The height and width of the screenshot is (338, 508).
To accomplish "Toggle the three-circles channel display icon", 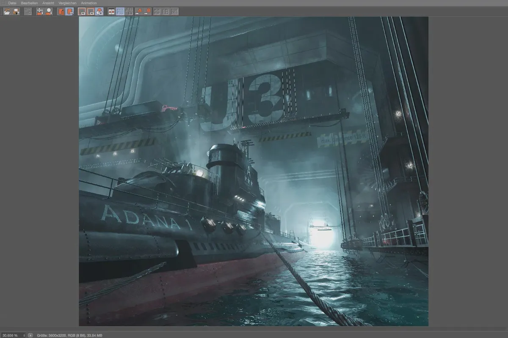I will click(99, 11).
